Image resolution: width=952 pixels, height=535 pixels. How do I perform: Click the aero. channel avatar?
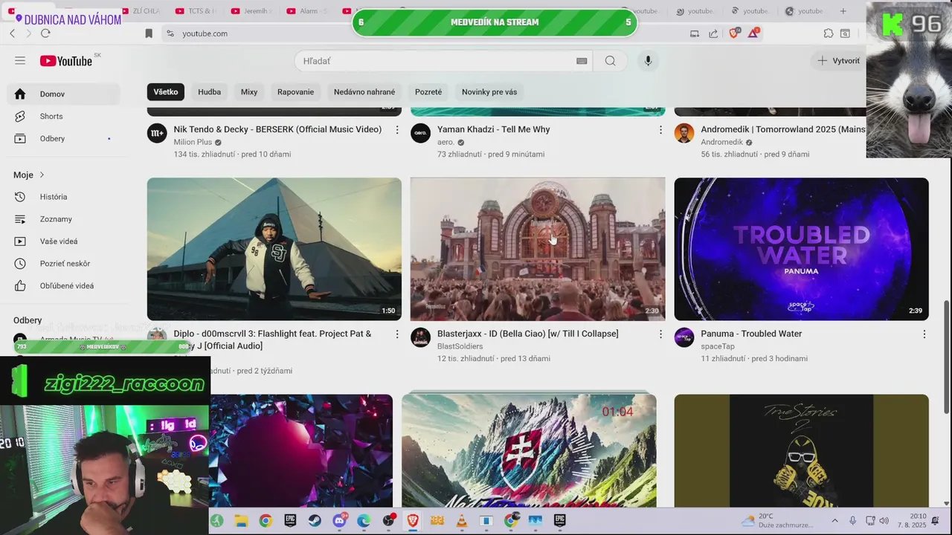tap(420, 133)
